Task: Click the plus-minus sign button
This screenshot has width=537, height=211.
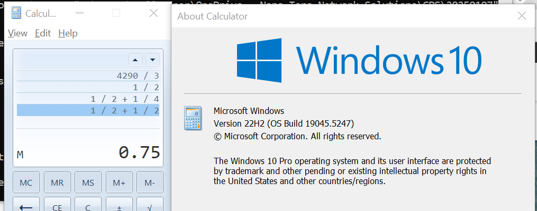Action: click(119, 204)
